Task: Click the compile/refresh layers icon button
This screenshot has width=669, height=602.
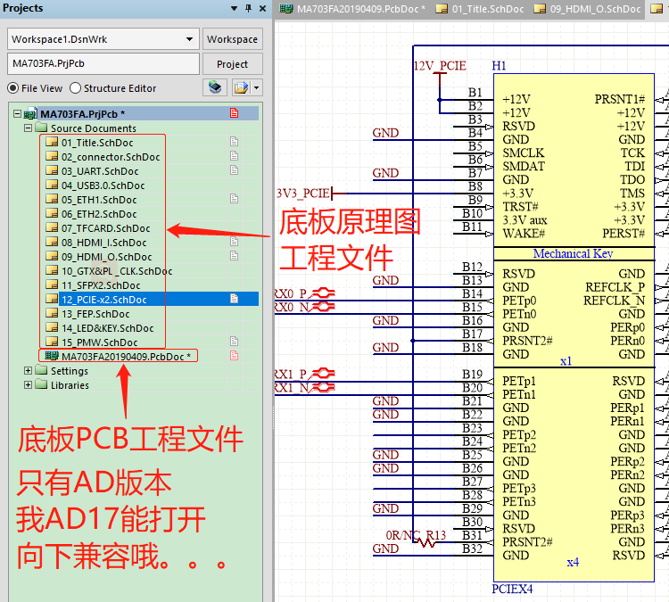Action: tap(215, 87)
